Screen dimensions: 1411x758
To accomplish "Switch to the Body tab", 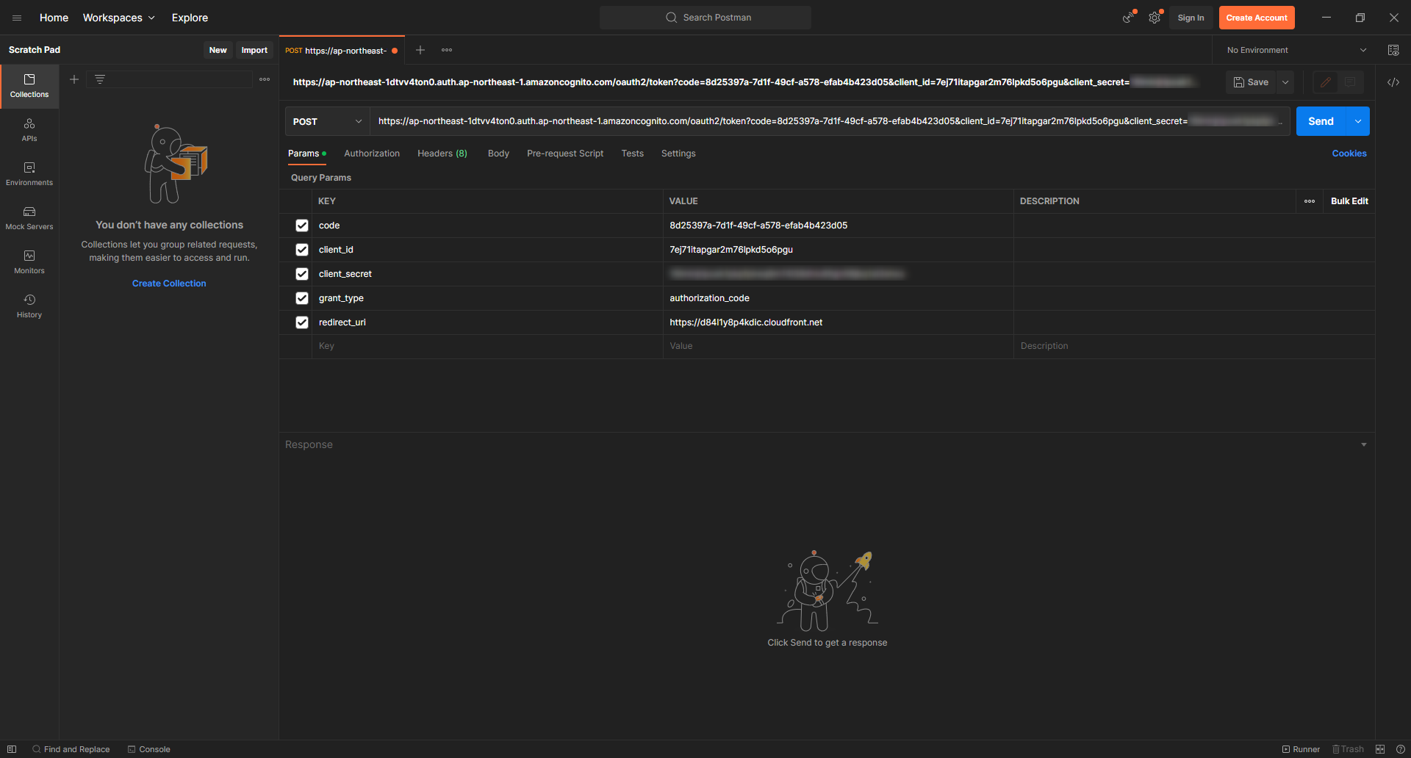I will (498, 154).
